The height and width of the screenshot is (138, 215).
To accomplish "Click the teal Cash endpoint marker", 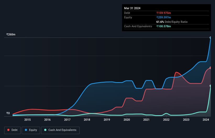I will [x=211, y=86].
